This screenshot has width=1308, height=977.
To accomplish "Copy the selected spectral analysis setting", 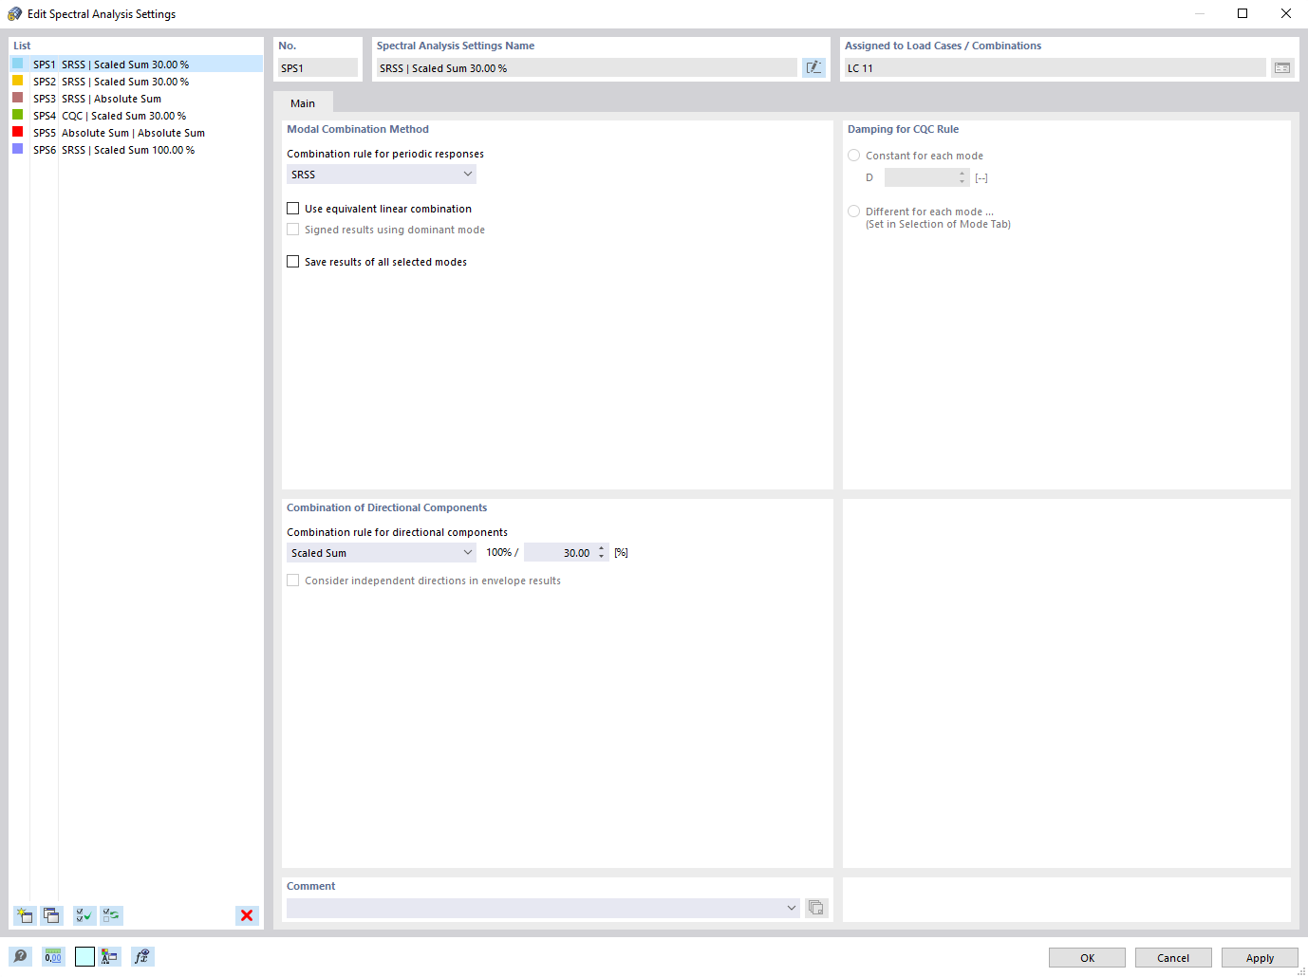I will click(x=51, y=915).
